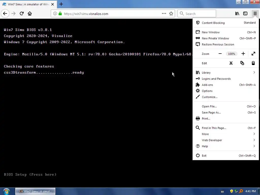Bookmark this page with the star
The image size is (260, 195).
click(171, 13)
